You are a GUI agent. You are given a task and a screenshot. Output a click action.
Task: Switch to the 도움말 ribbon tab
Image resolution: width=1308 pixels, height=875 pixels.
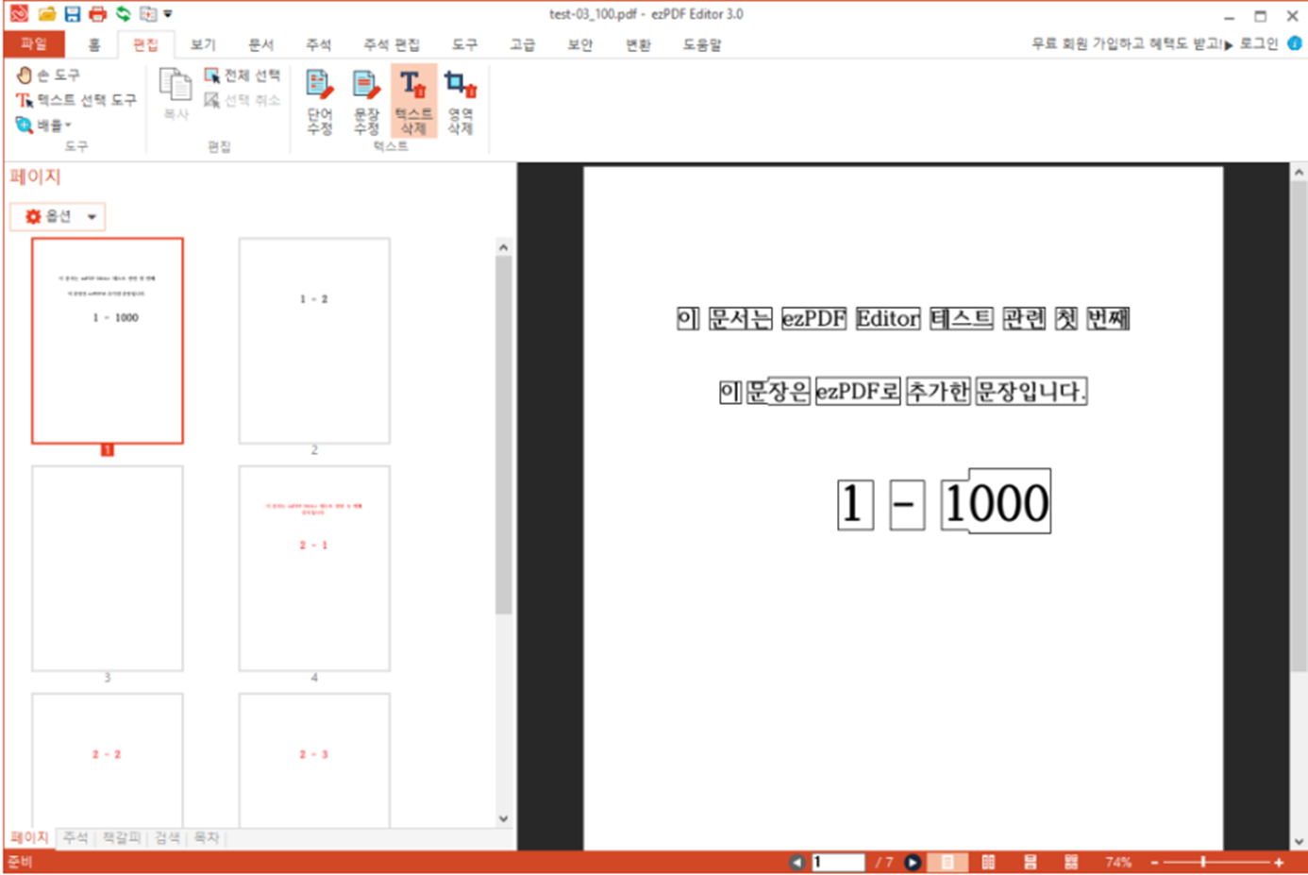click(x=702, y=44)
